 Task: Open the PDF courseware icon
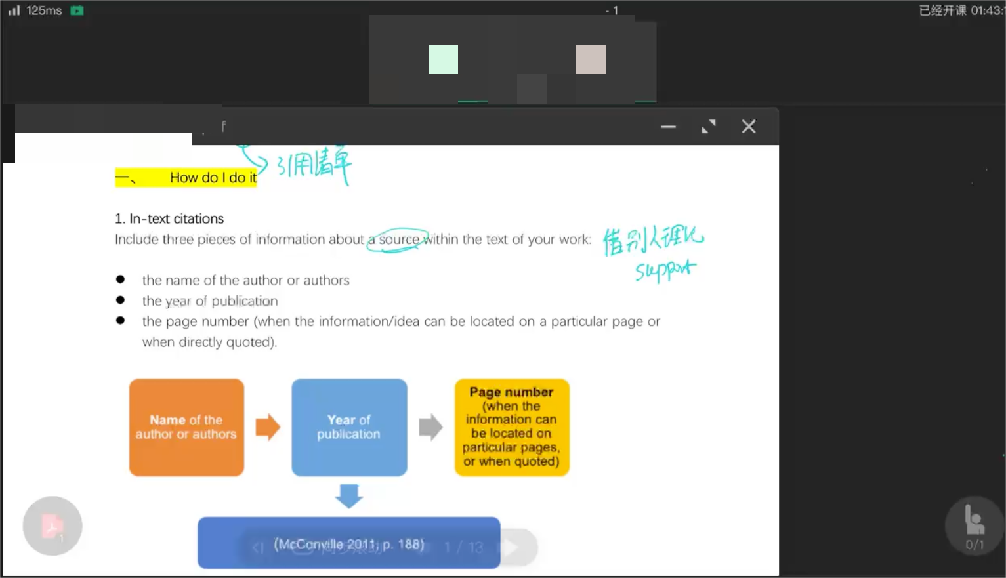52,526
